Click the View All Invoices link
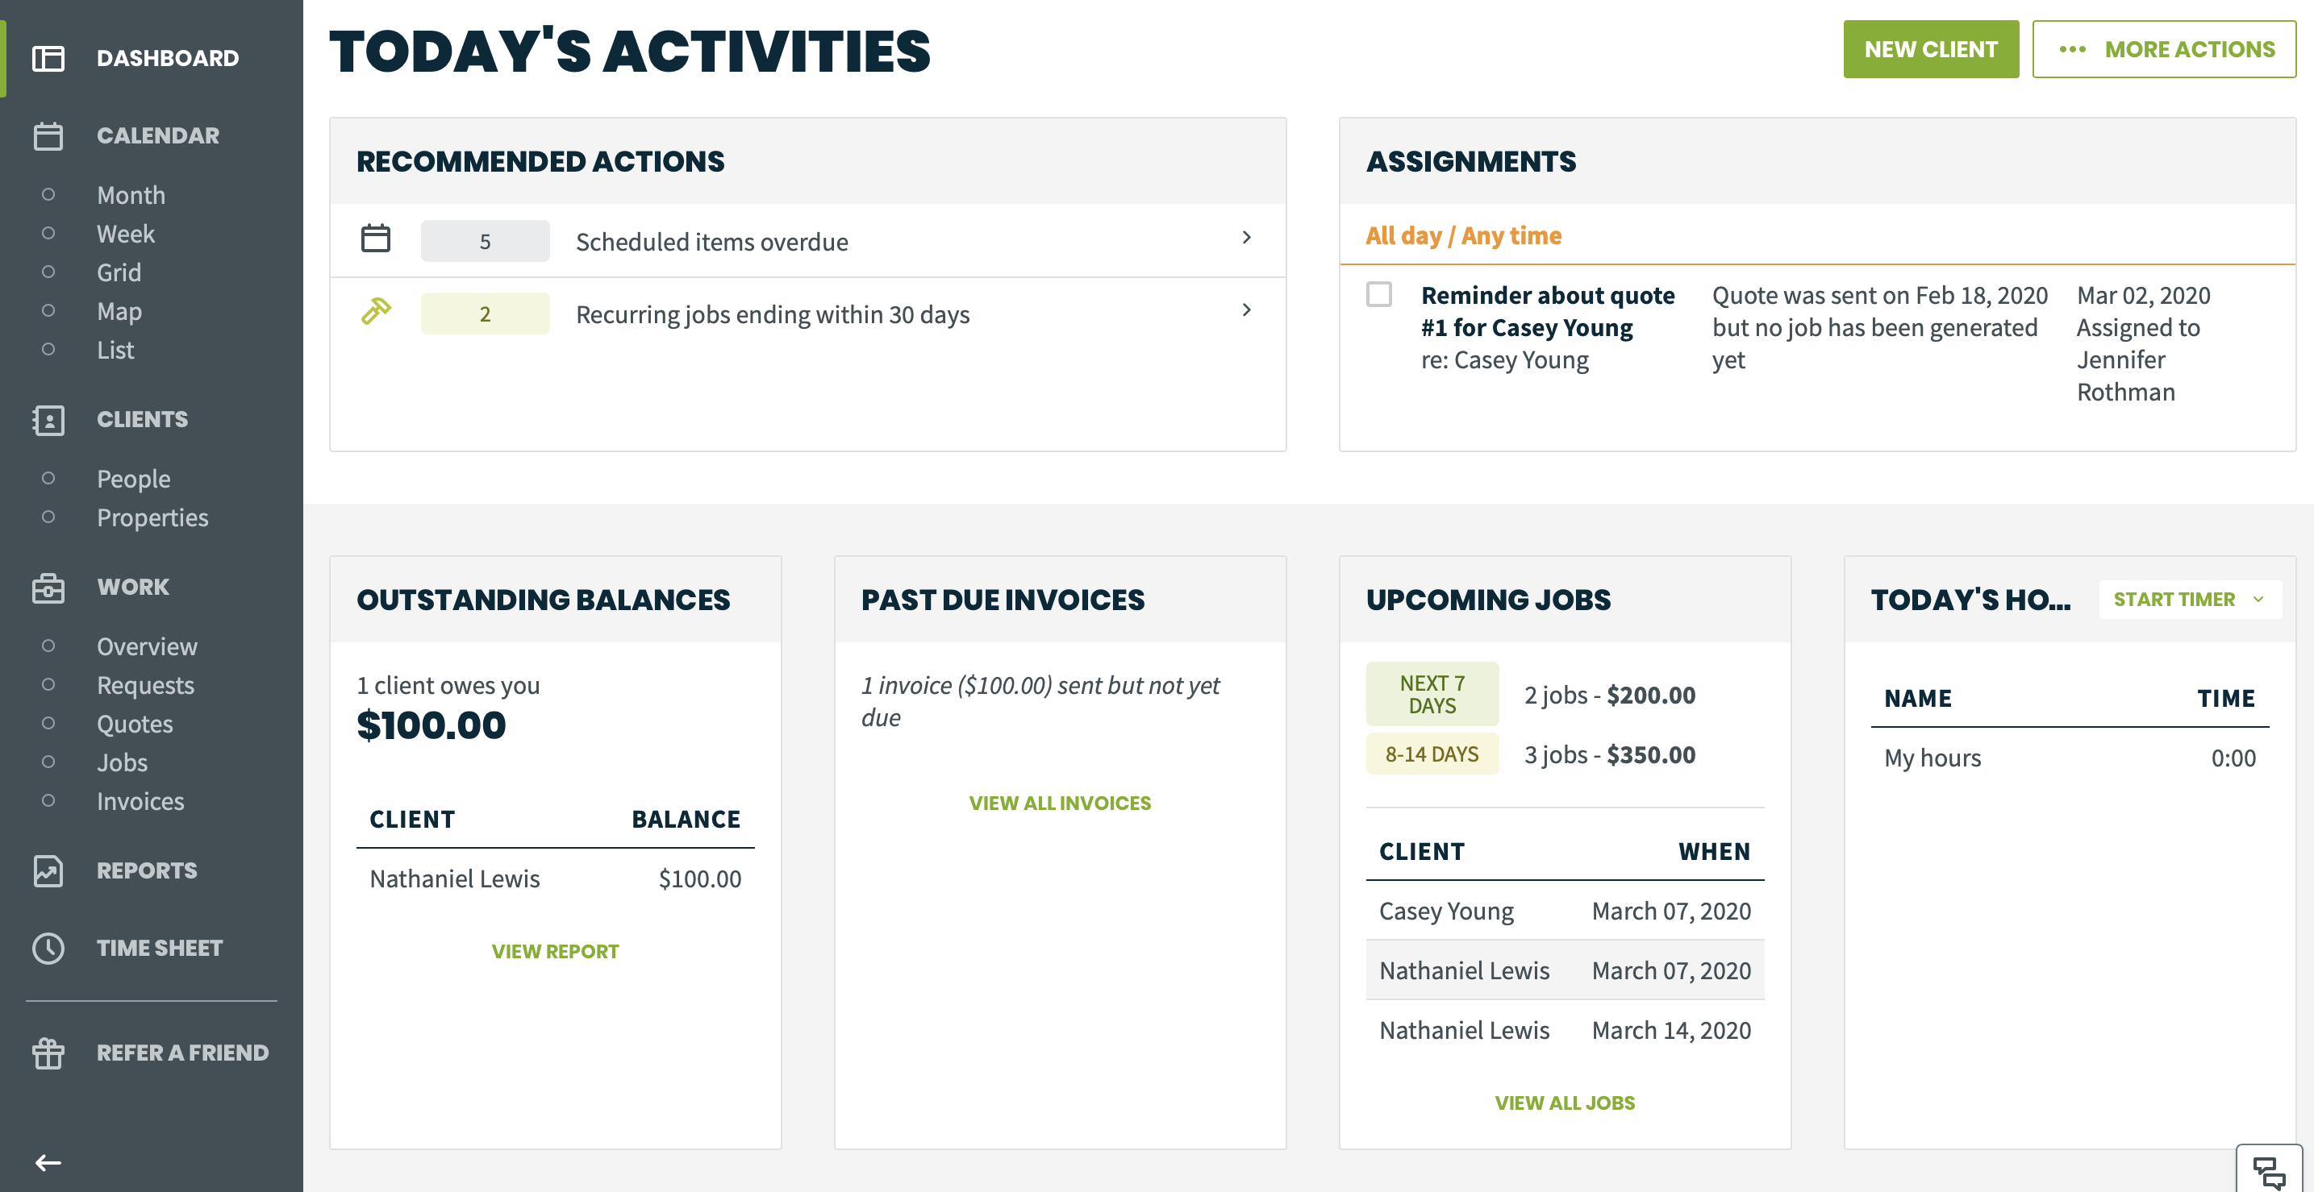The height and width of the screenshot is (1192, 2314). (x=1059, y=803)
